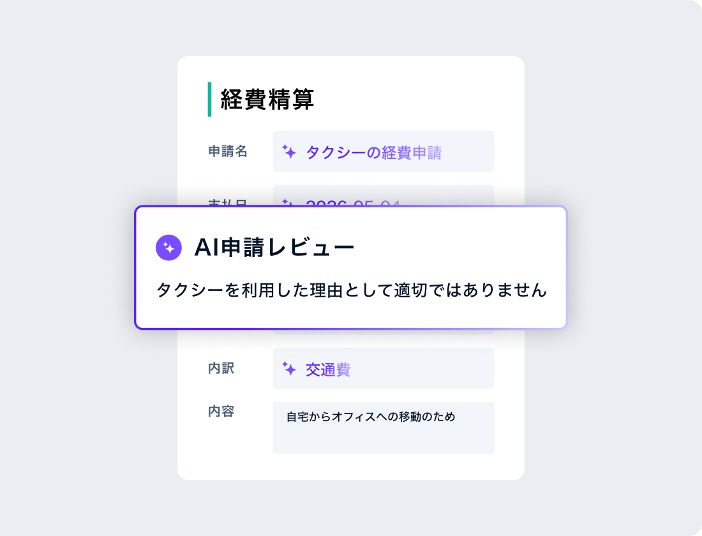Click the 内訳 field label

pos(221,369)
